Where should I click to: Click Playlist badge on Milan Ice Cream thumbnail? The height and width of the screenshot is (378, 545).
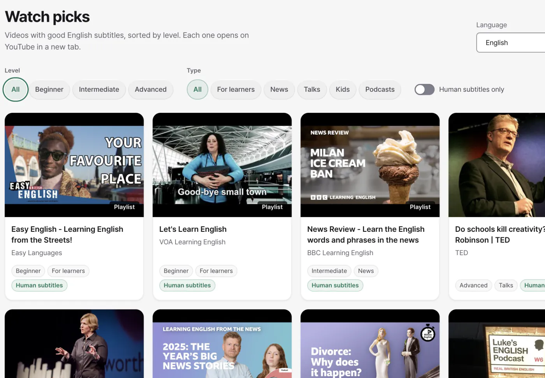[420, 207]
